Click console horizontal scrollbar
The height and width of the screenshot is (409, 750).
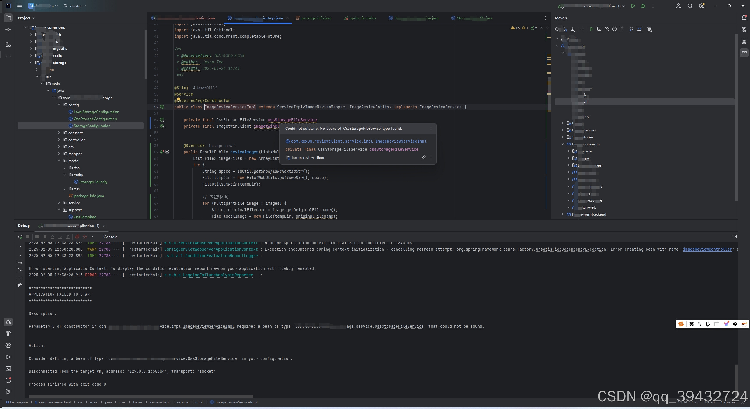[141, 396]
